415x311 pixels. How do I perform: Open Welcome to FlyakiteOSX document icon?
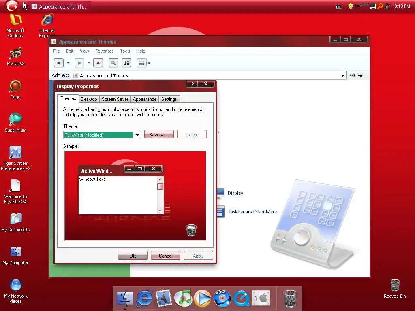tap(15, 192)
